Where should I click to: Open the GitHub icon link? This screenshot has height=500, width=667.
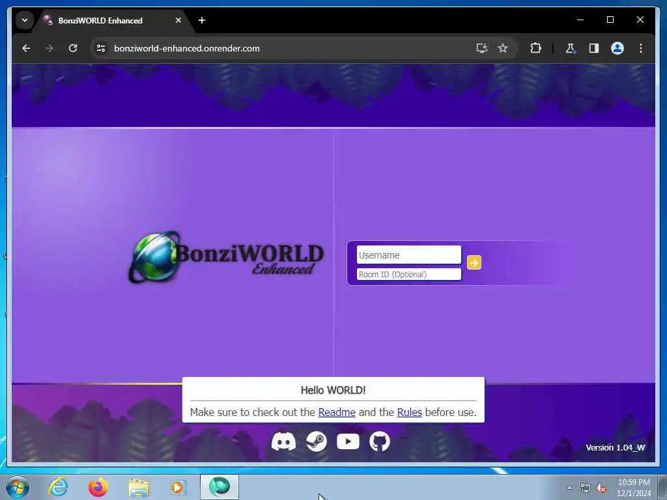click(380, 441)
